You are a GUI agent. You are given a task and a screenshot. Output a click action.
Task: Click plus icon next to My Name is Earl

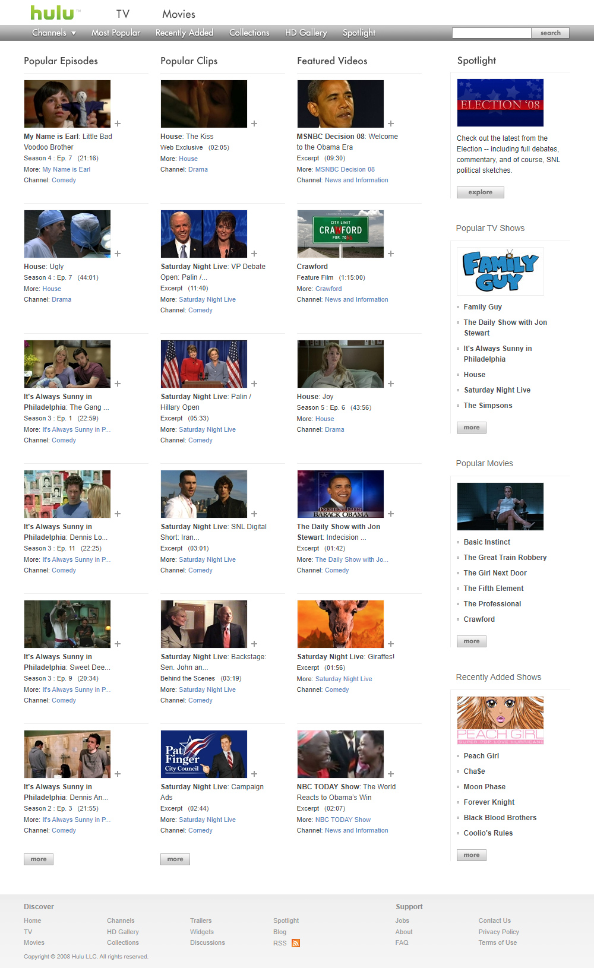[118, 124]
